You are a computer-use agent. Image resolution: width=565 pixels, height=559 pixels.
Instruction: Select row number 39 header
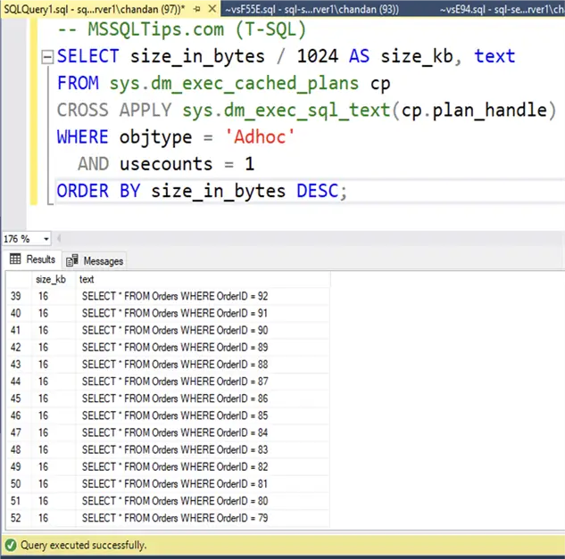19,296
